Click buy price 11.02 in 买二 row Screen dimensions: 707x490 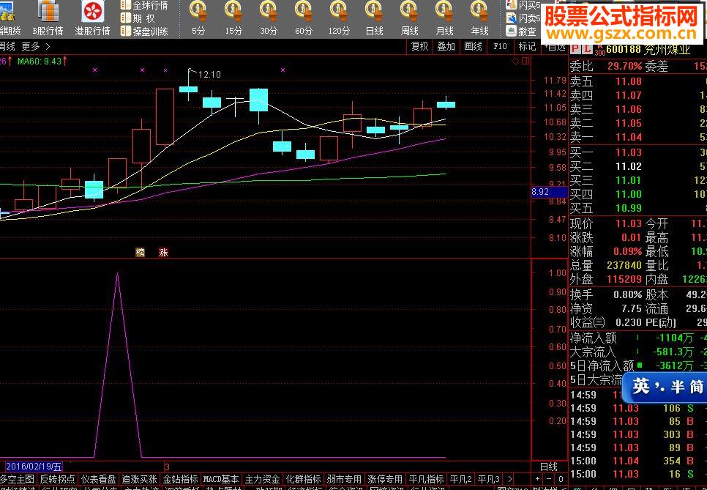coord(629,166)
